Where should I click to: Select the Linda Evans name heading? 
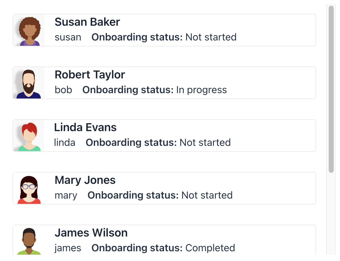click(x=85, y=128)
